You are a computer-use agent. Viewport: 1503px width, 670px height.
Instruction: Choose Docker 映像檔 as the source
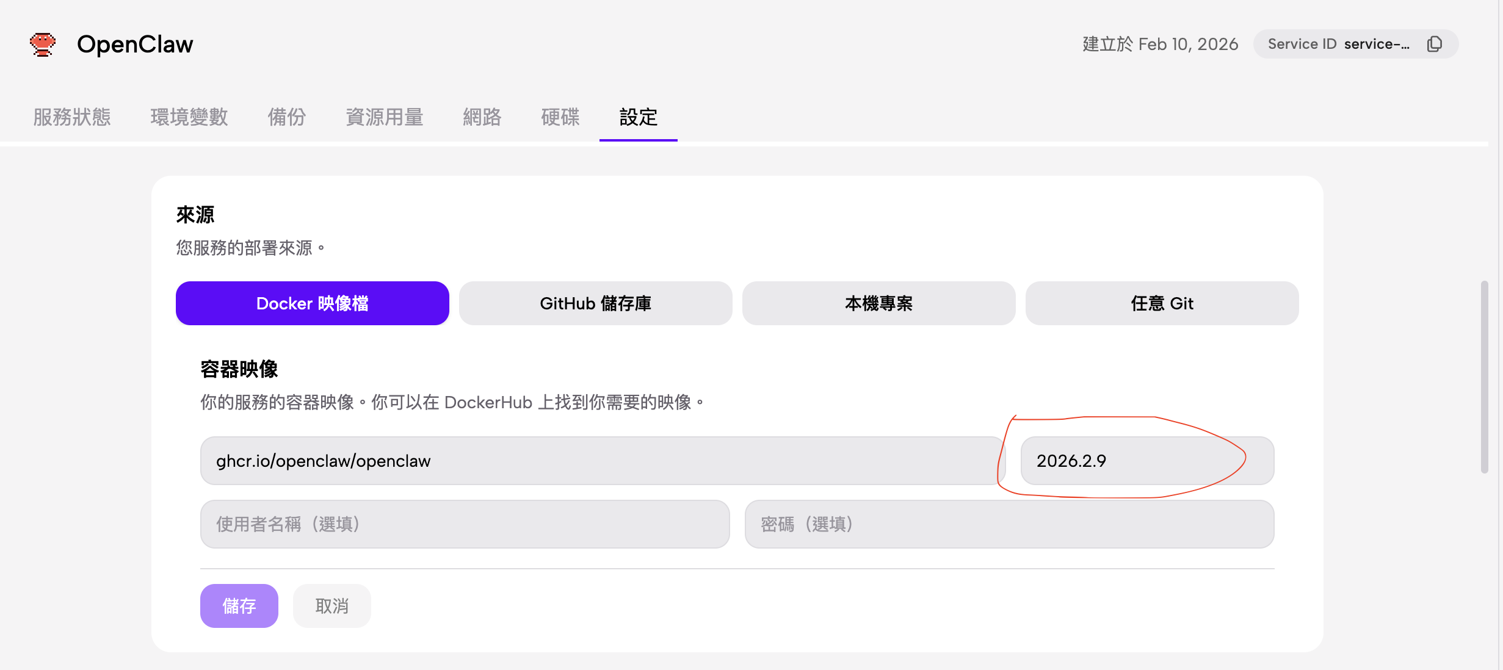click(x=313, y=303)
